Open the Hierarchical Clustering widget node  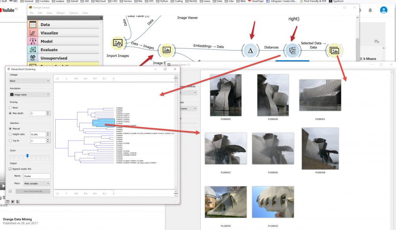[x=292, y=50]
